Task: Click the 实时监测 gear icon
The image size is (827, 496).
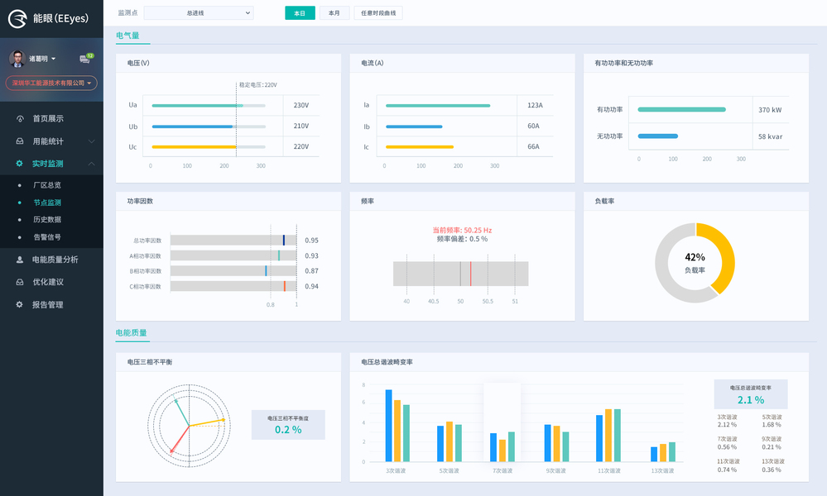Action: coord(20,164)
